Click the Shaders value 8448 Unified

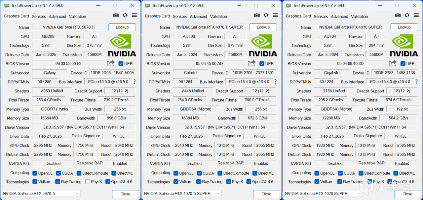pyautogui.click(x=193, y=91)
